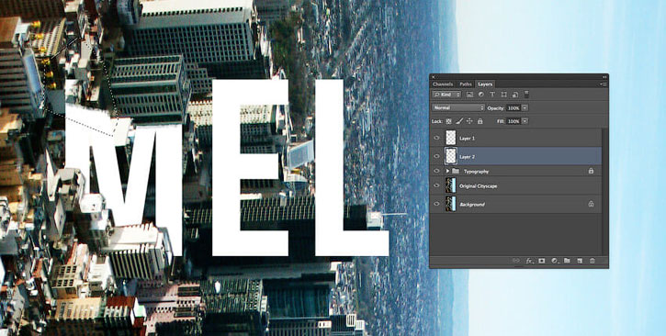Viewport: 666px width, 336px height.
Task: Create a new group folder
Action: pos(567,261)
